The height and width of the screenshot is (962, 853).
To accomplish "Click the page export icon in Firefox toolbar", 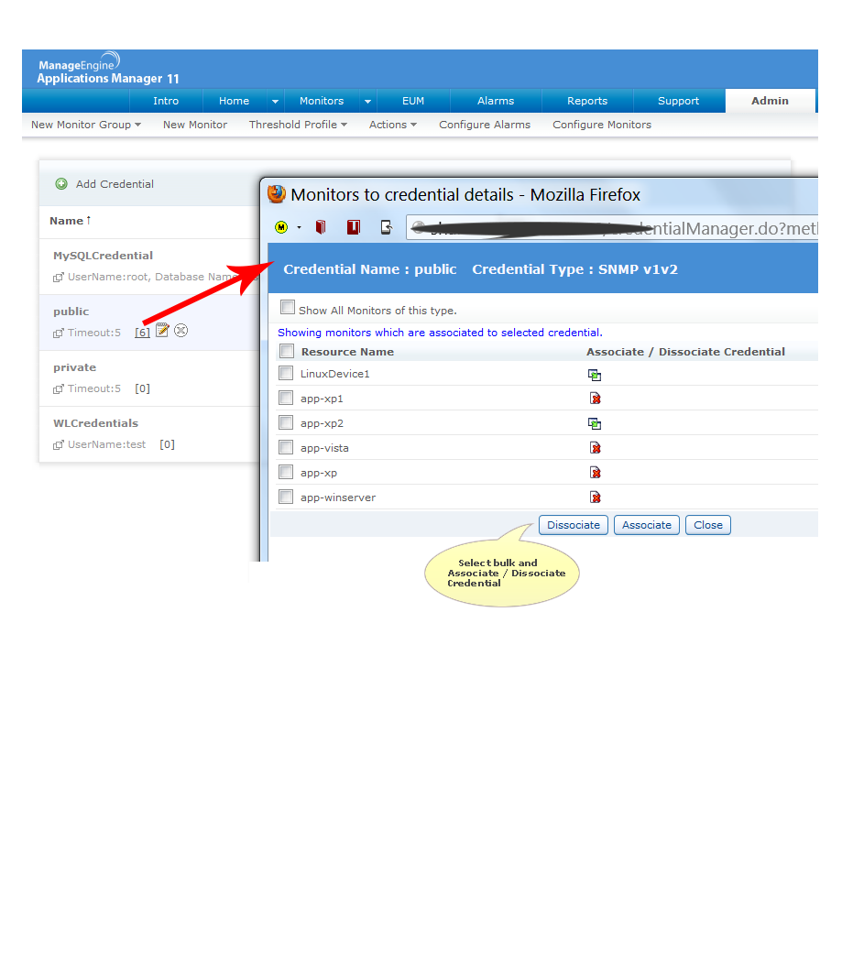I will (386, 227).
